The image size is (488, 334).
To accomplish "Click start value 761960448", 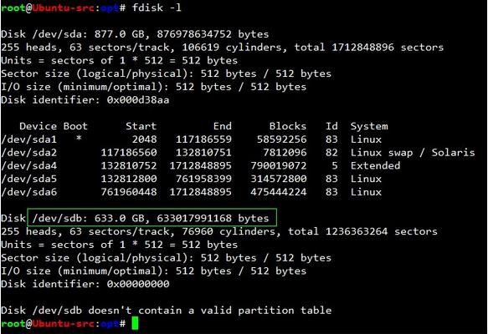I will [129, 192].
